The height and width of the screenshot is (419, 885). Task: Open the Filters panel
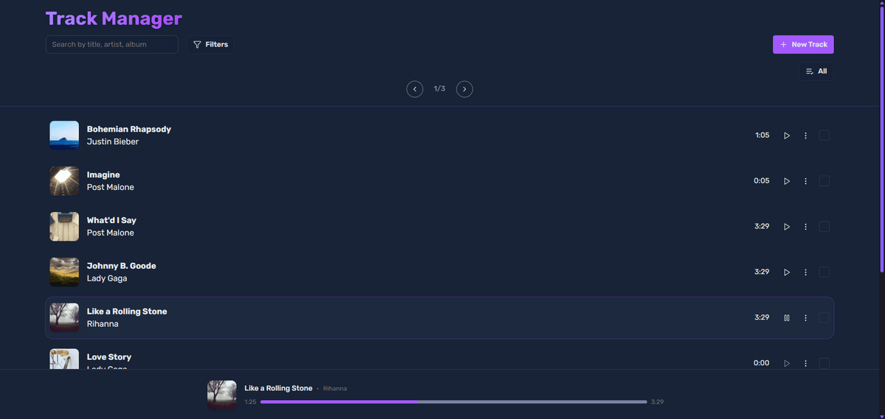[x=210, y=45]
